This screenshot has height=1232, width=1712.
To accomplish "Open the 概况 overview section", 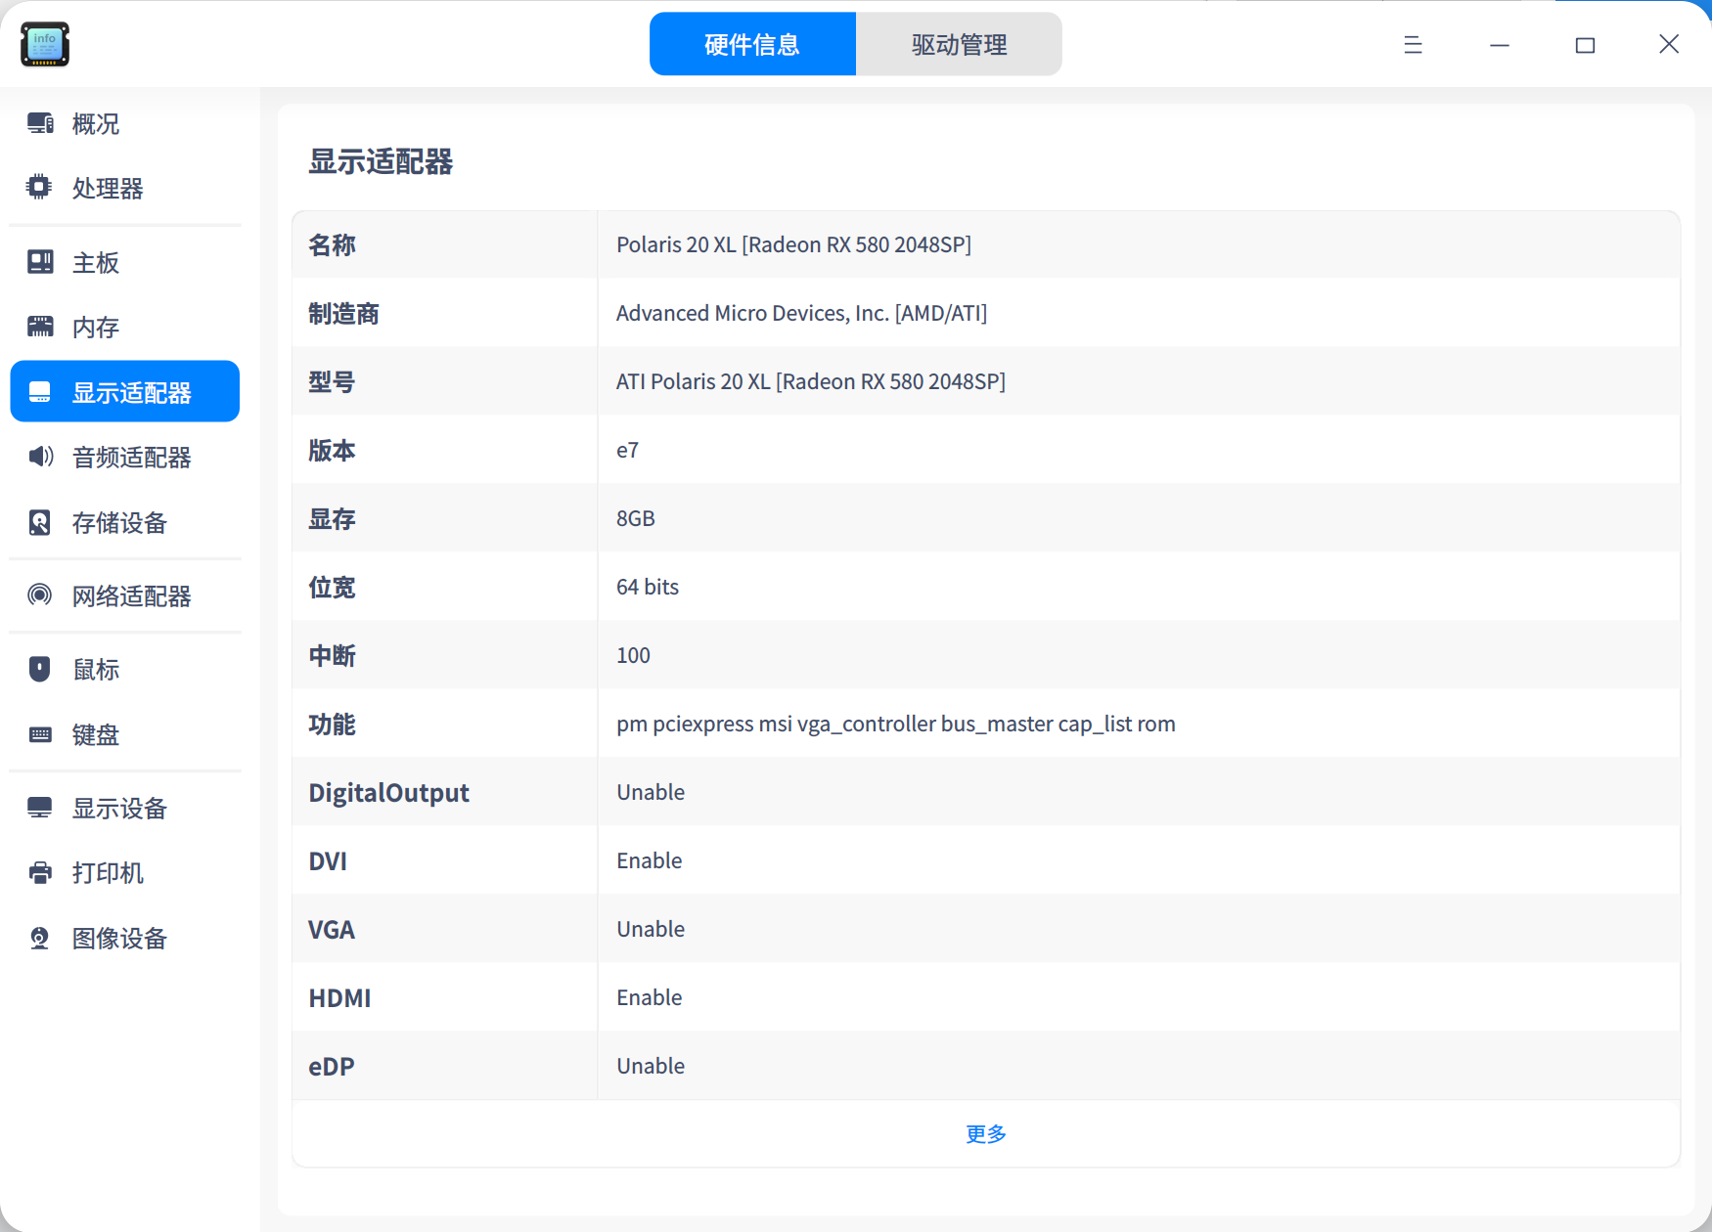I will (x=125, y=123).
